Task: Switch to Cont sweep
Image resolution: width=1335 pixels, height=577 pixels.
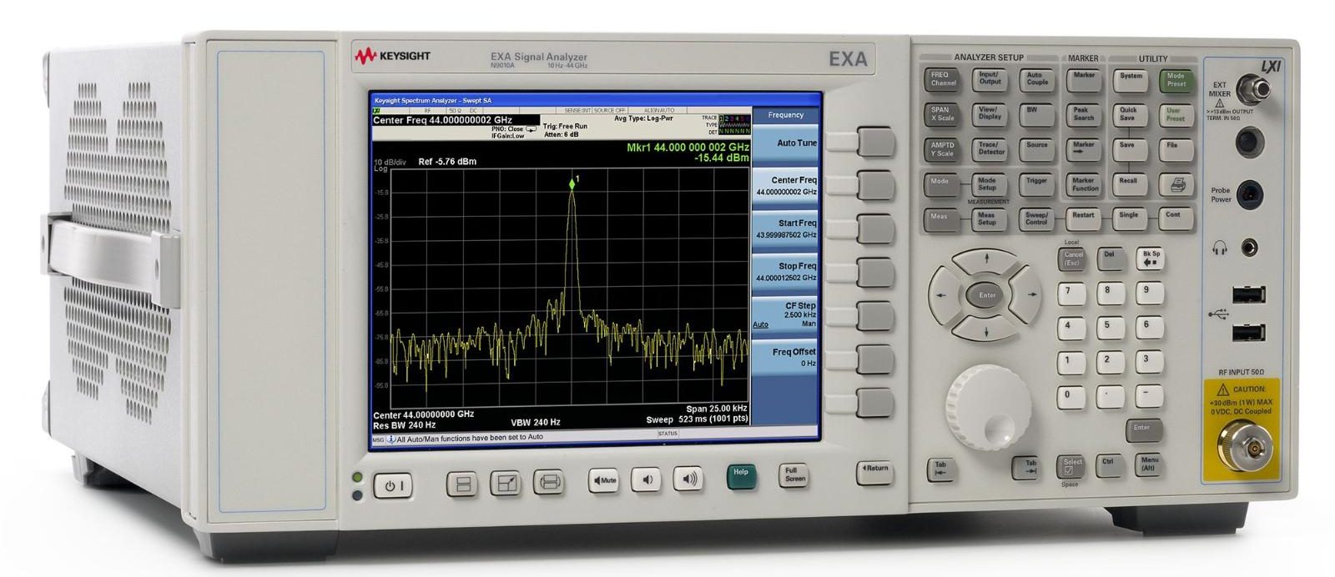Action: coord(1176,218)
